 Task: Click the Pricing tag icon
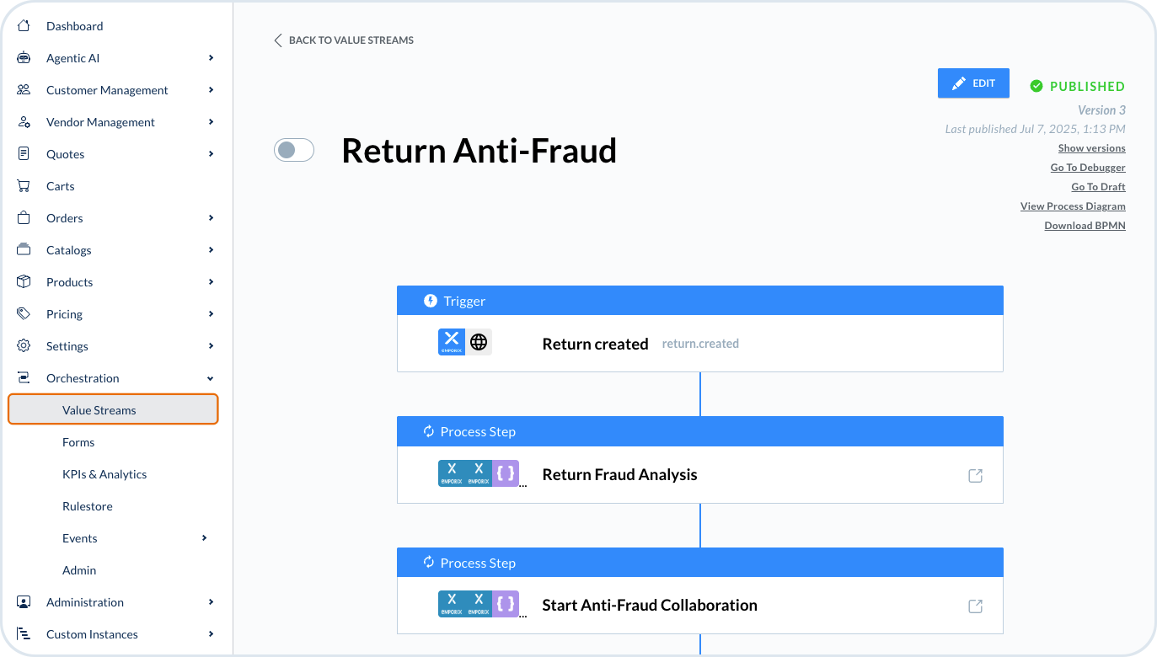pyautogui.click(x=24, y=314)
